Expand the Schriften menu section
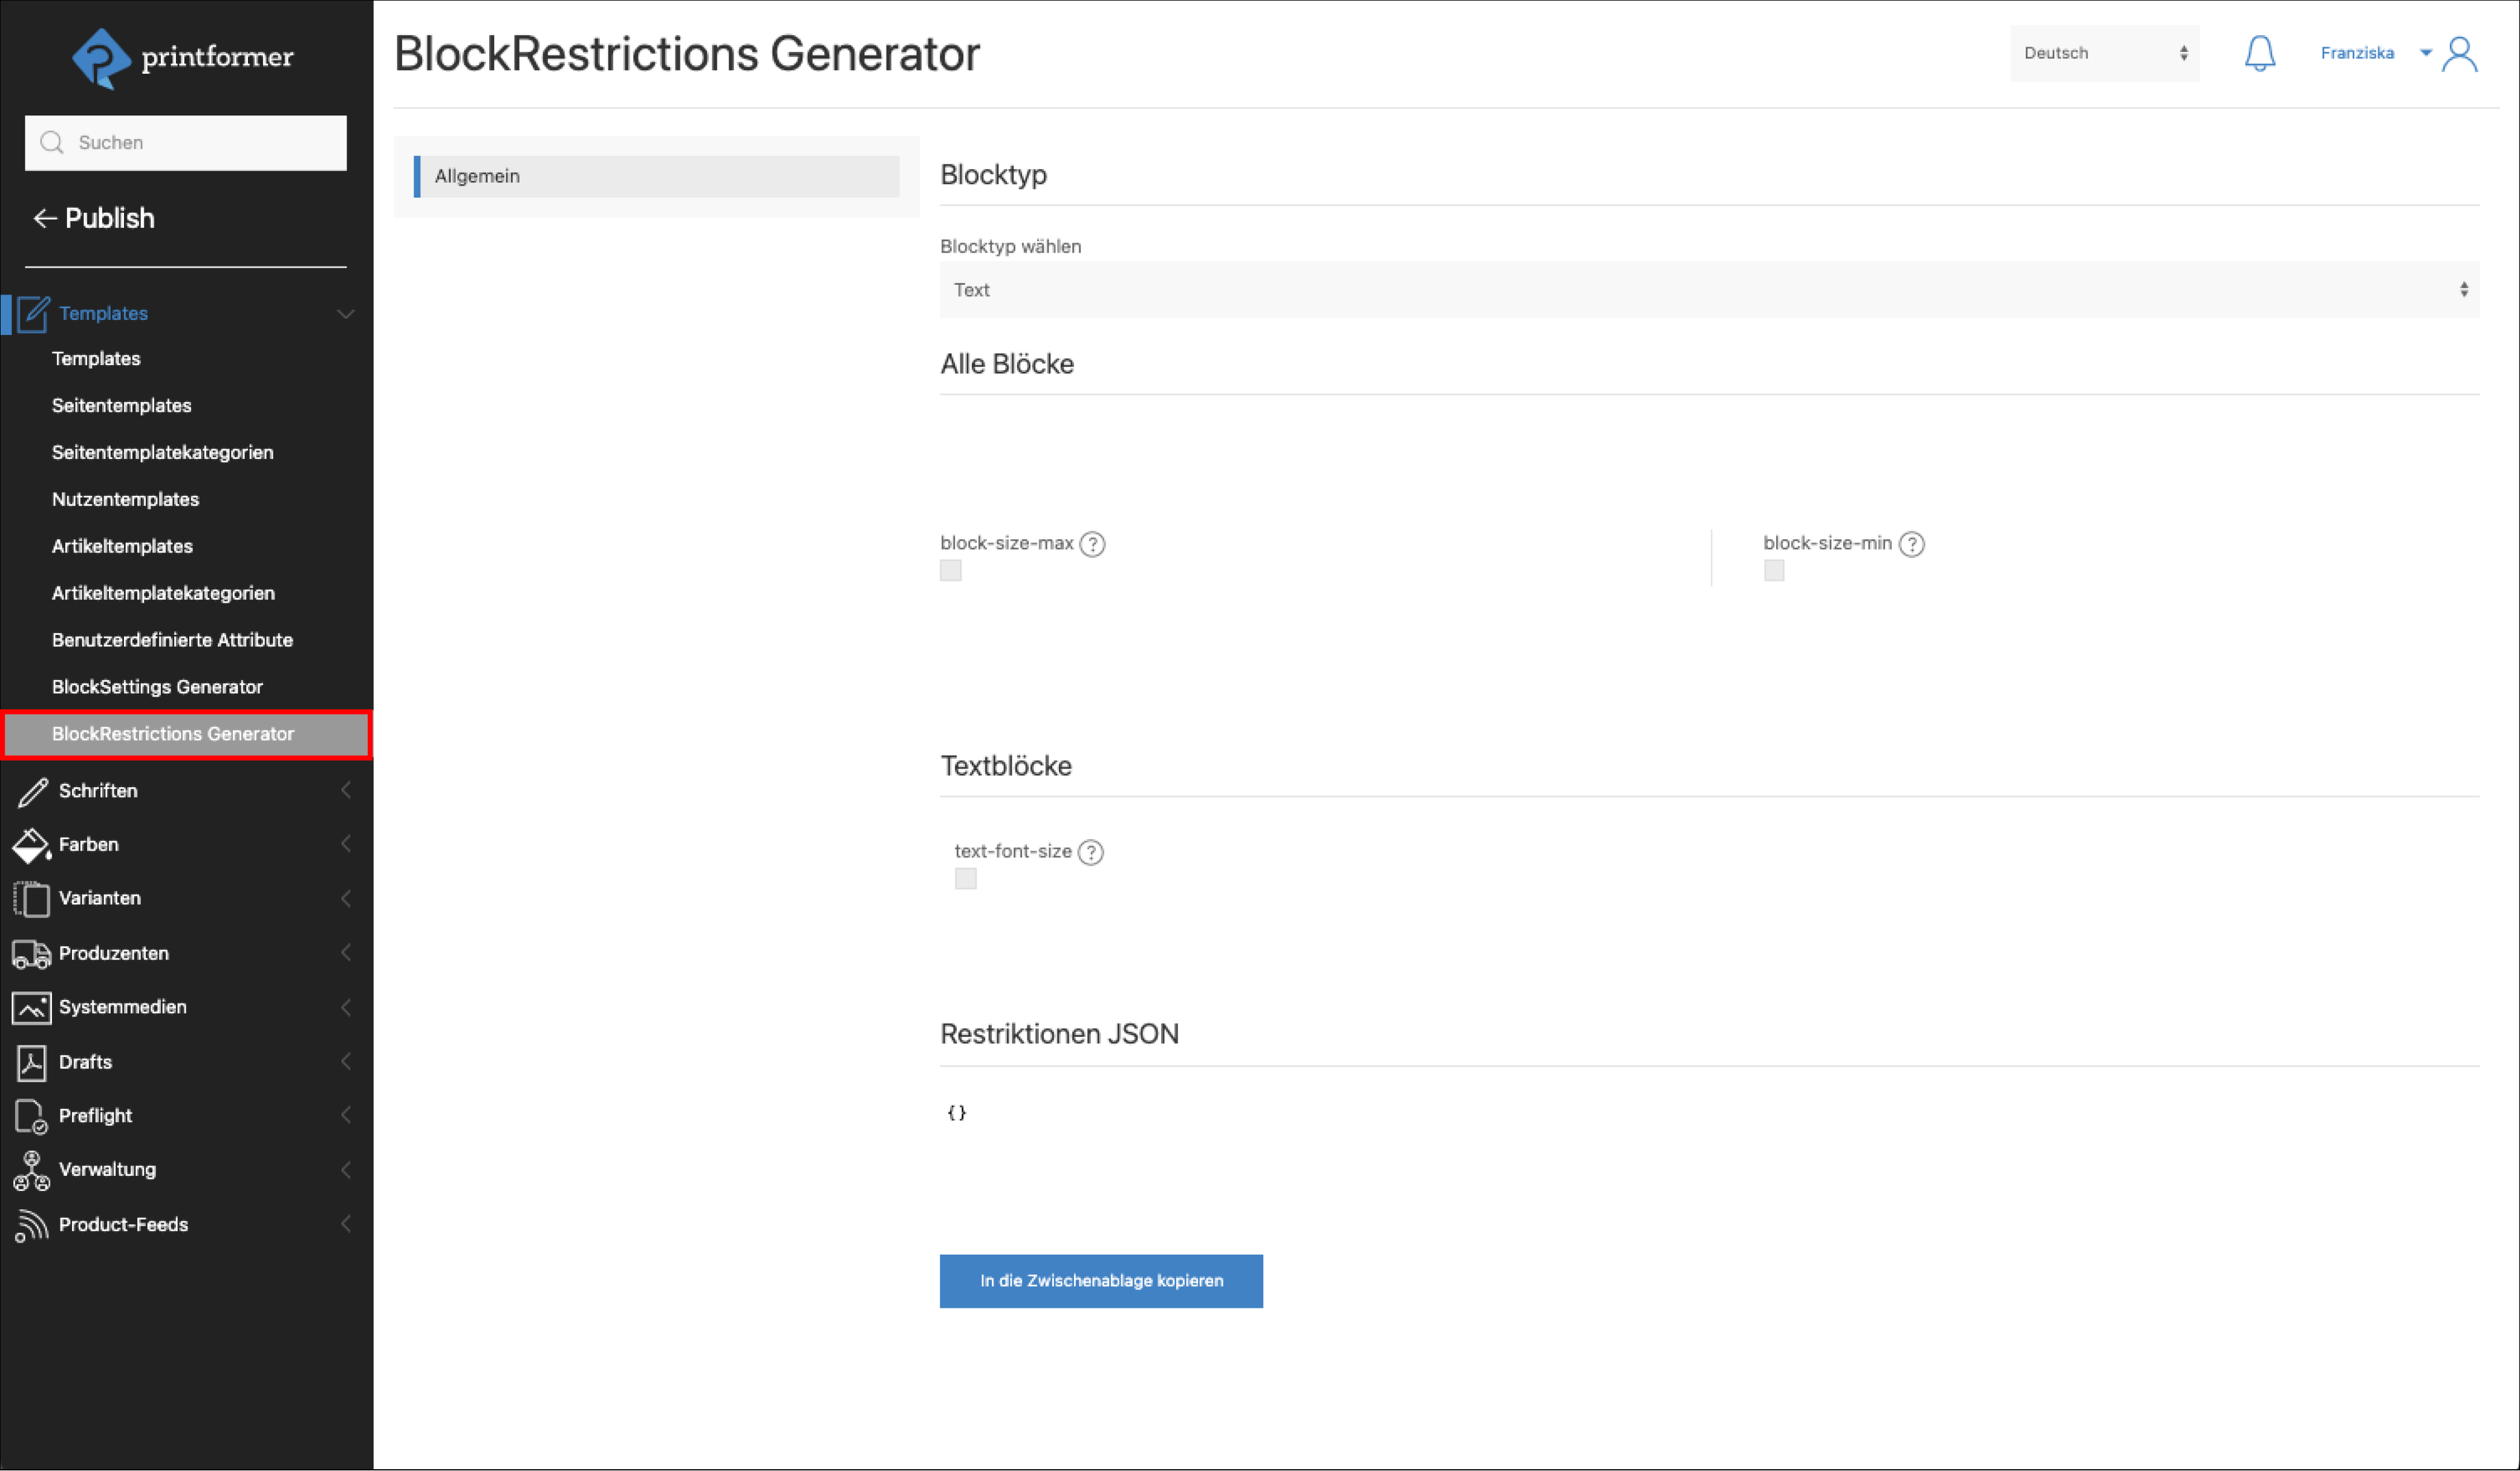The image size is (2520, 1471). click(98, 791)
